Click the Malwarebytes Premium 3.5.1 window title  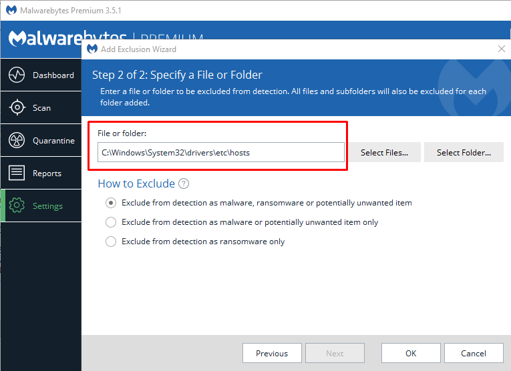click(71, 11)
